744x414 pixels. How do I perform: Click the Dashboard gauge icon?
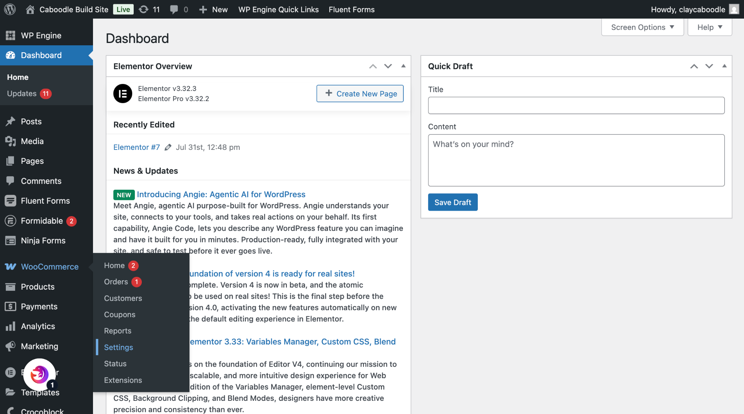pos(10,55)
